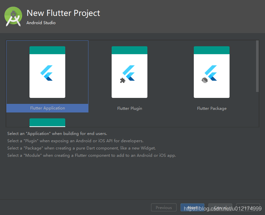Click the Android Studio subtitle text
The width and height of the screenshot is (265, 215).
click(41, 22)
